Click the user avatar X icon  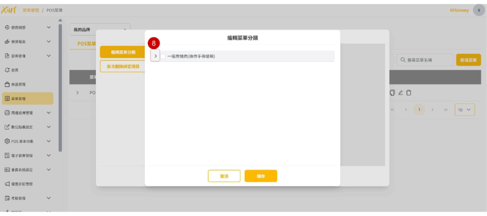(478, 10)
